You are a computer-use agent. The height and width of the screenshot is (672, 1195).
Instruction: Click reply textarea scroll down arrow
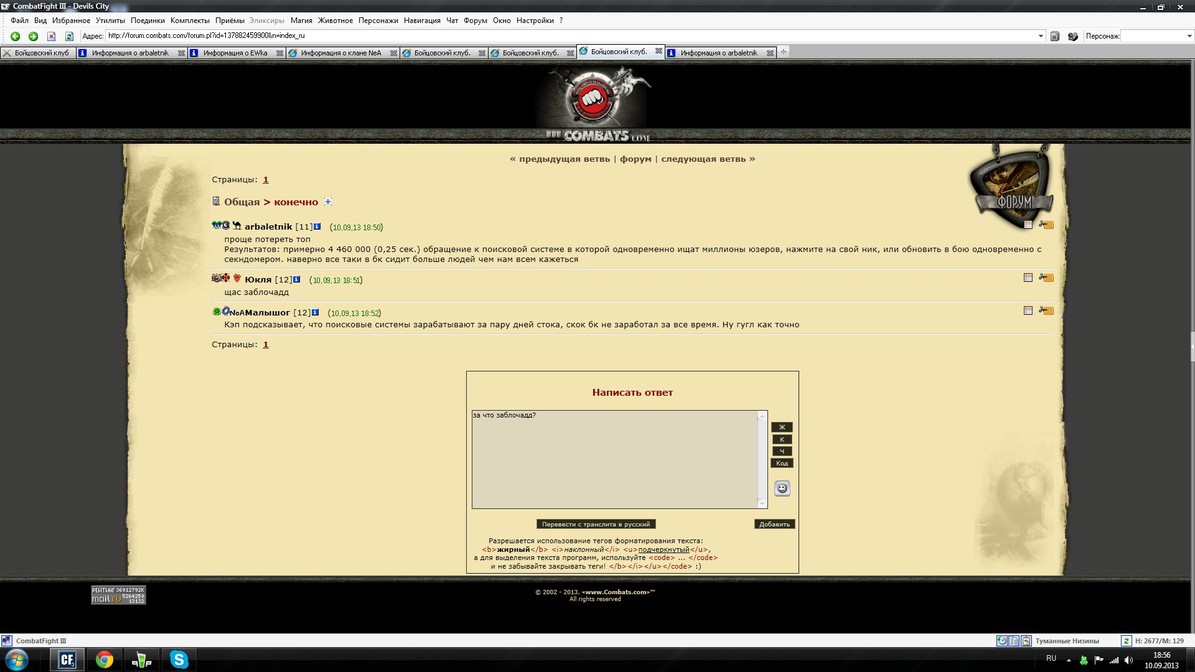(x=762, y=503)
